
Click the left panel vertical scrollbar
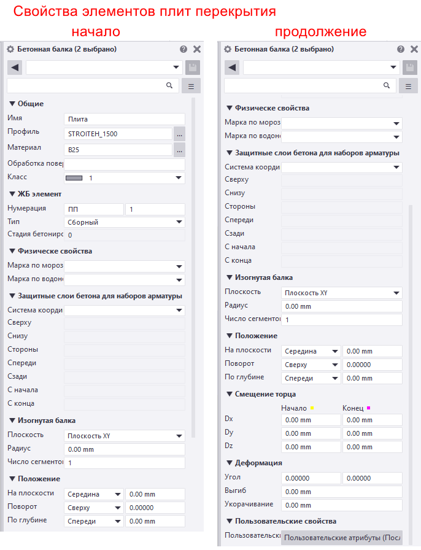pos(193,268)
